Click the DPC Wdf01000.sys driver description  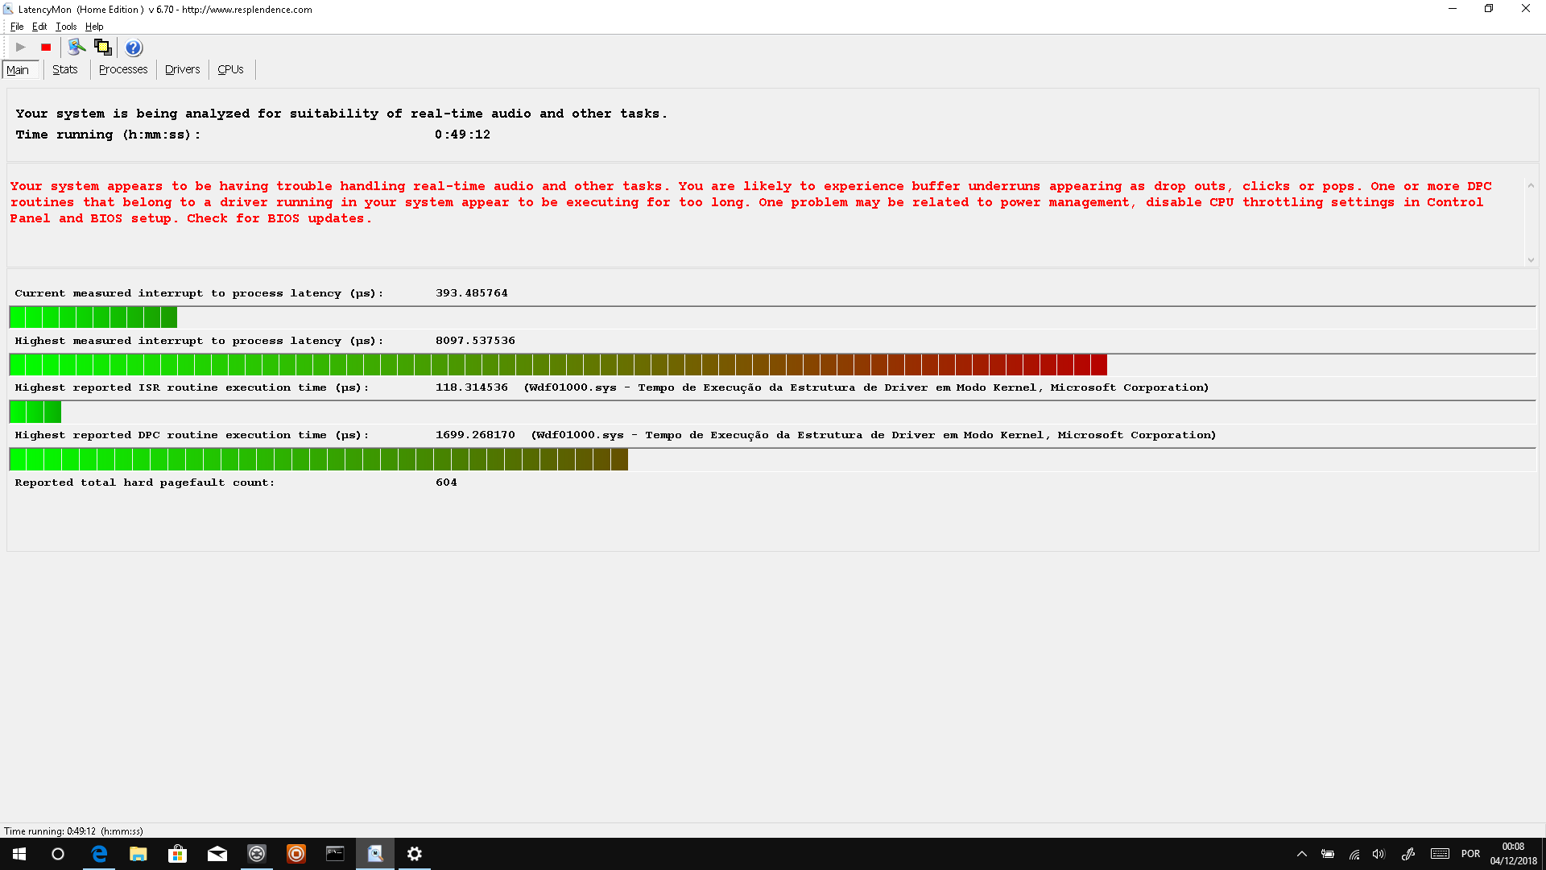coord(874,435)
